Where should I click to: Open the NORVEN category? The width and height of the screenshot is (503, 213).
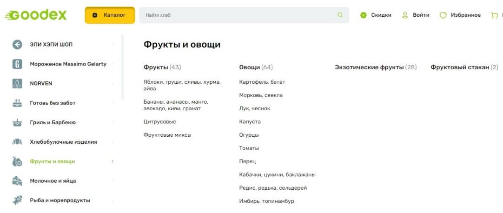click(x=41, y=83)
